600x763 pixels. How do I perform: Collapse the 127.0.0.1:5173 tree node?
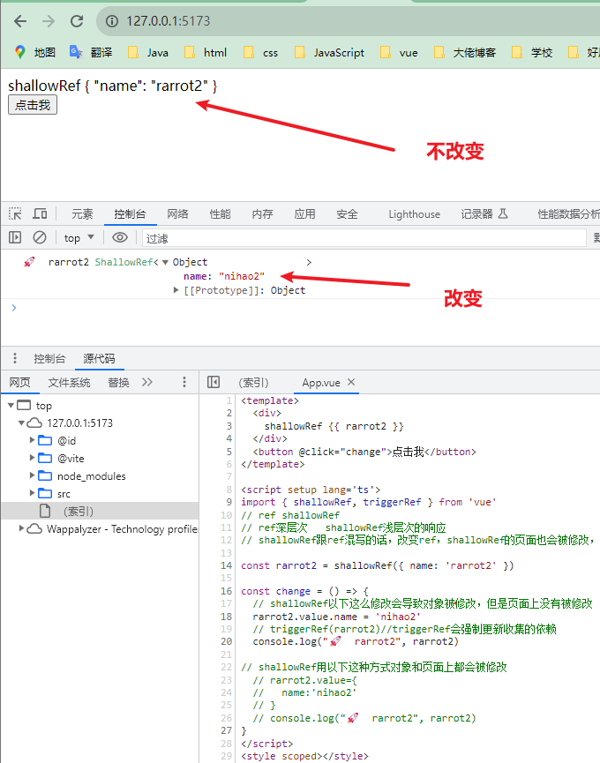[x=21, y=423]
